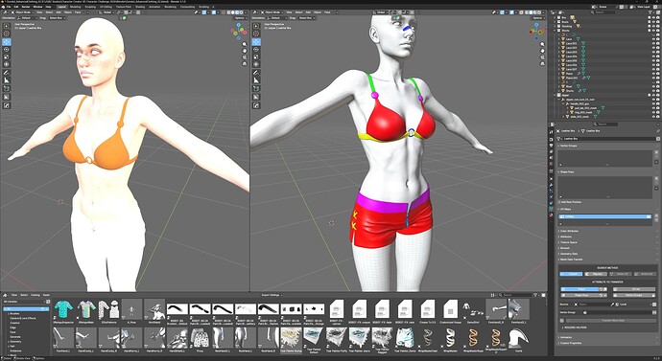This screenshot has height=361, width=662.
Task: Toggle the Shape Keys attribute button
Action: pyautogui.click(x=580, y=295)
